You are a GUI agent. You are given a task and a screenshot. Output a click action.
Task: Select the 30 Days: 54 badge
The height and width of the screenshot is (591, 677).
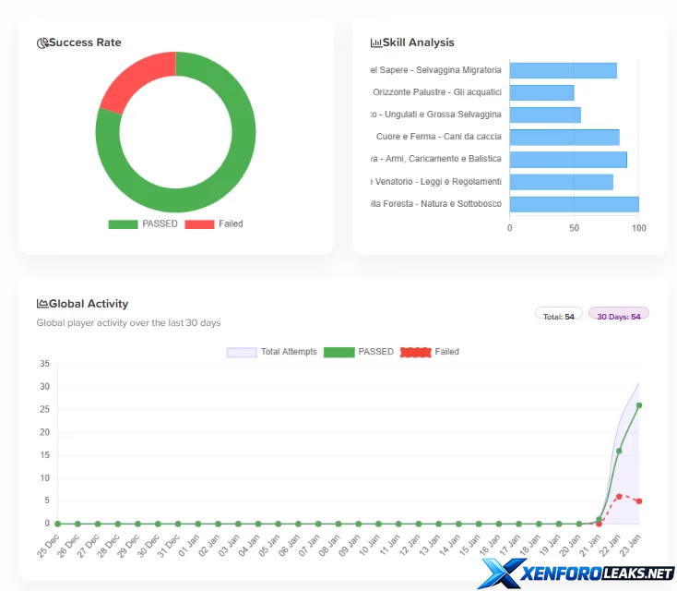tap(618, 317)
